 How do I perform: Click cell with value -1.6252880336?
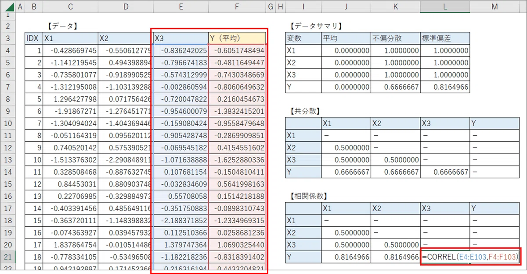237,160
